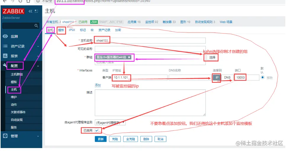
Task: Click the 移除 interface remove link
Action: coord(269,78)
